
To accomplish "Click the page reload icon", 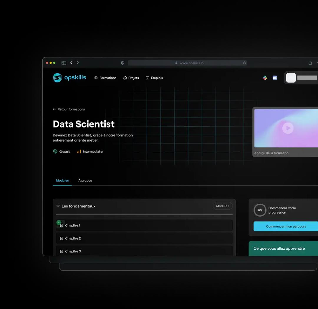I will coord(244,63).
